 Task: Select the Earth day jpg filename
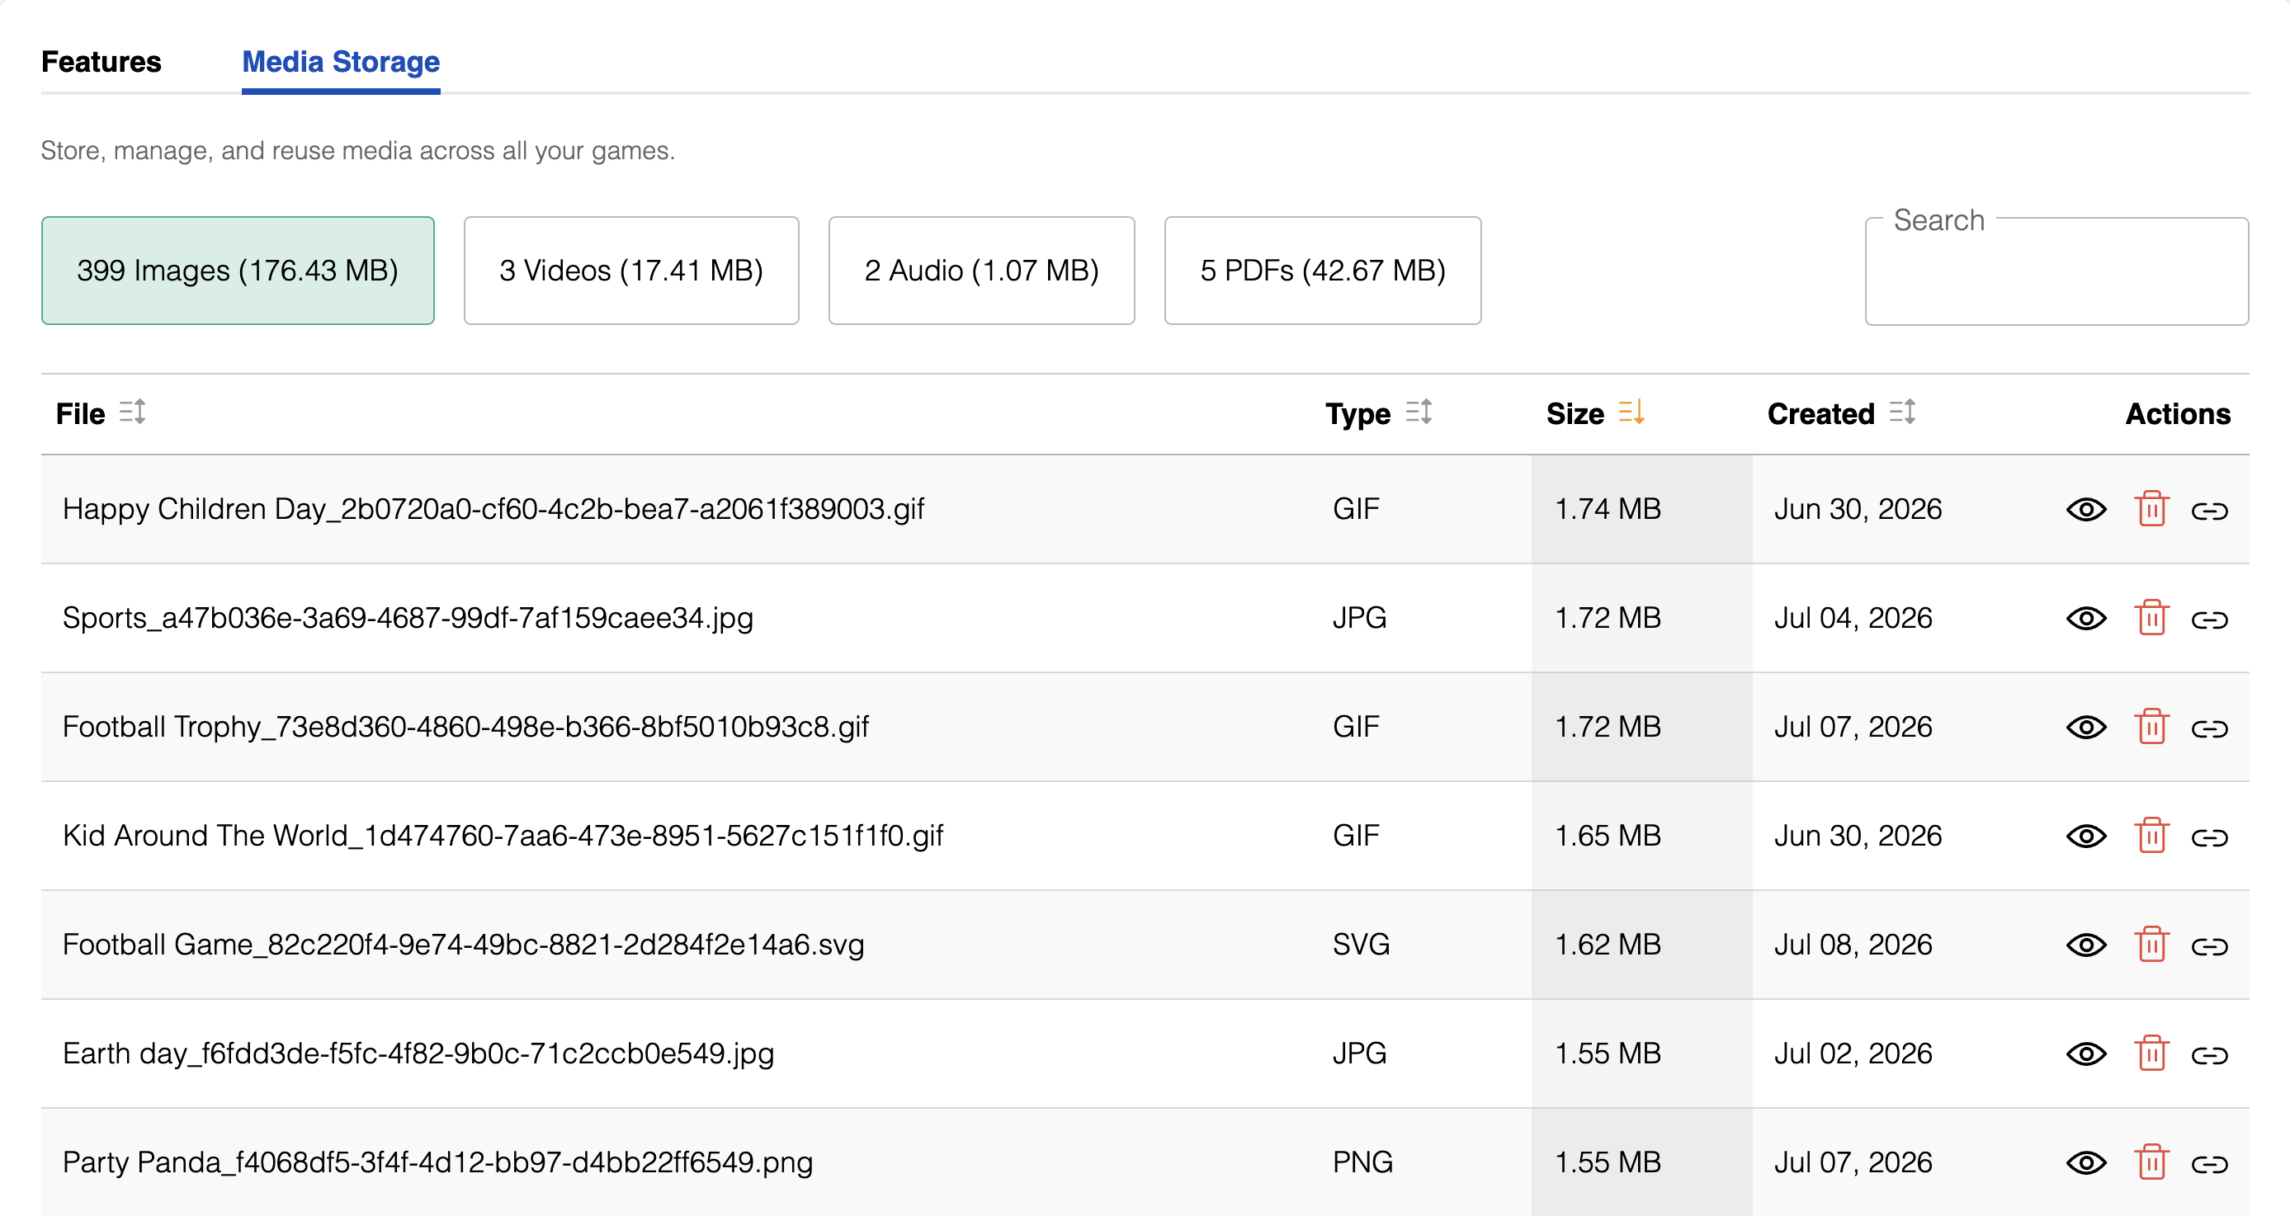tap(418, 1053)
